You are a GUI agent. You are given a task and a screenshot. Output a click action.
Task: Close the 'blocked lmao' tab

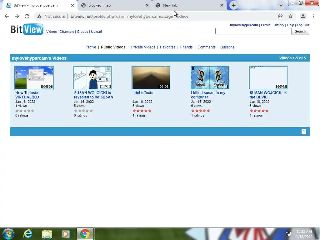(147, 5)
